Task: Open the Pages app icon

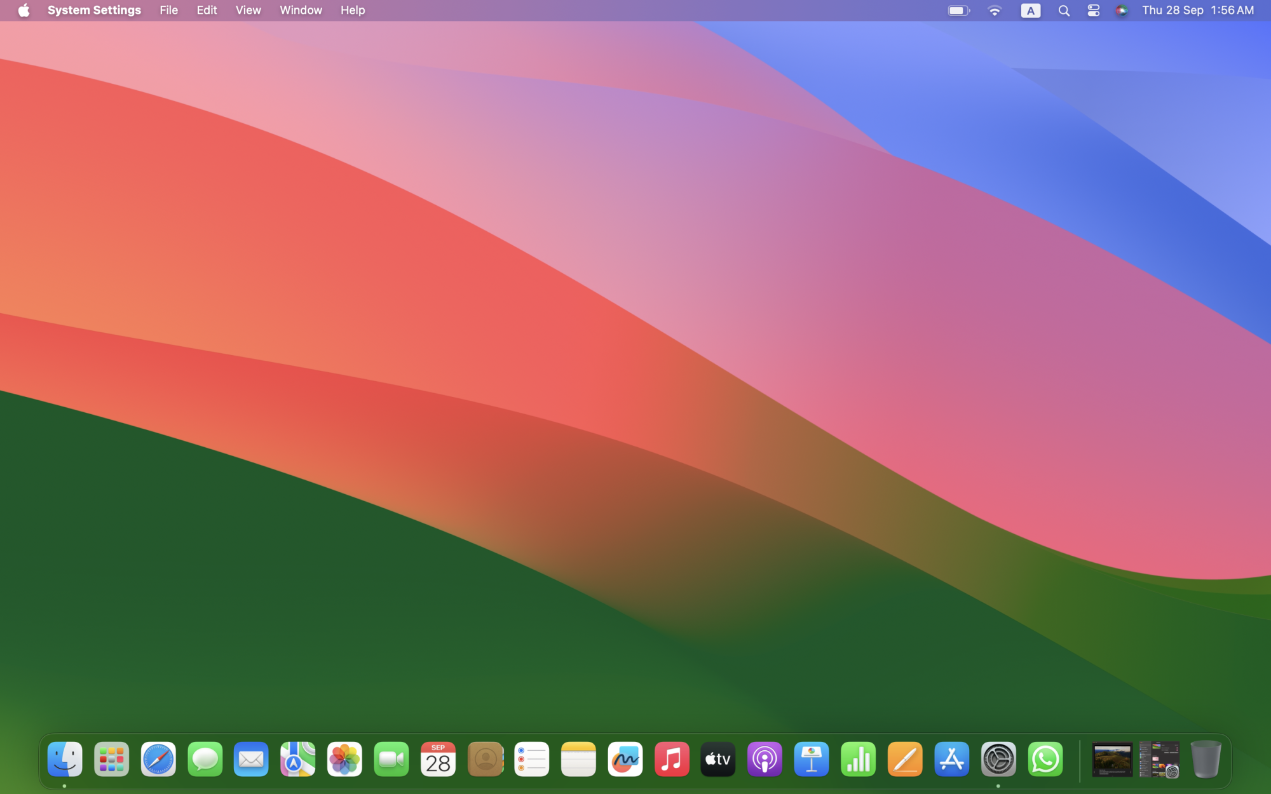Action: 905,759
